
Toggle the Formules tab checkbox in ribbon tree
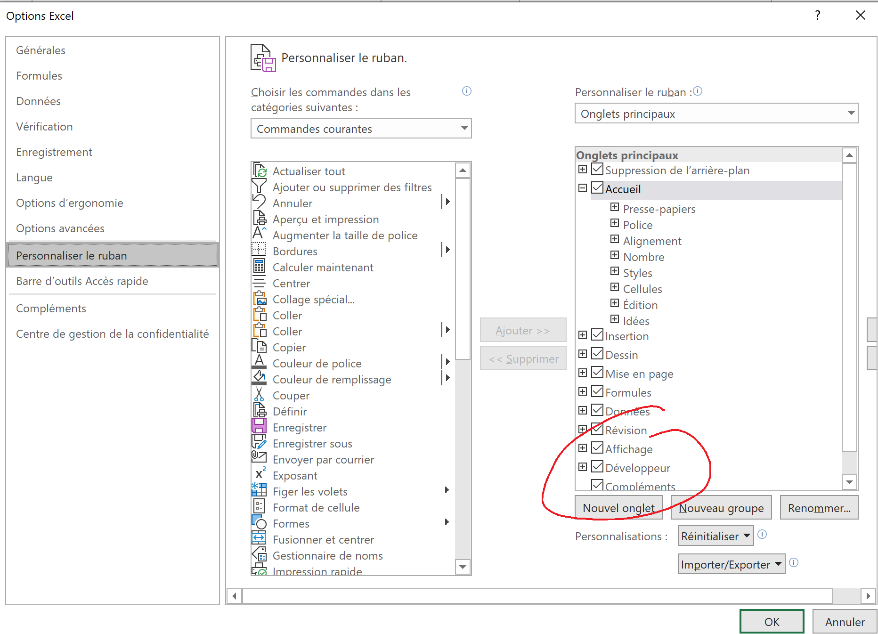(x=597, y=391)
